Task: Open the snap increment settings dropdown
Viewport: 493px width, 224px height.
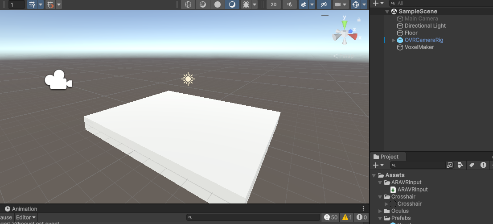Action: pyautogui.click(x=59, y=4)
